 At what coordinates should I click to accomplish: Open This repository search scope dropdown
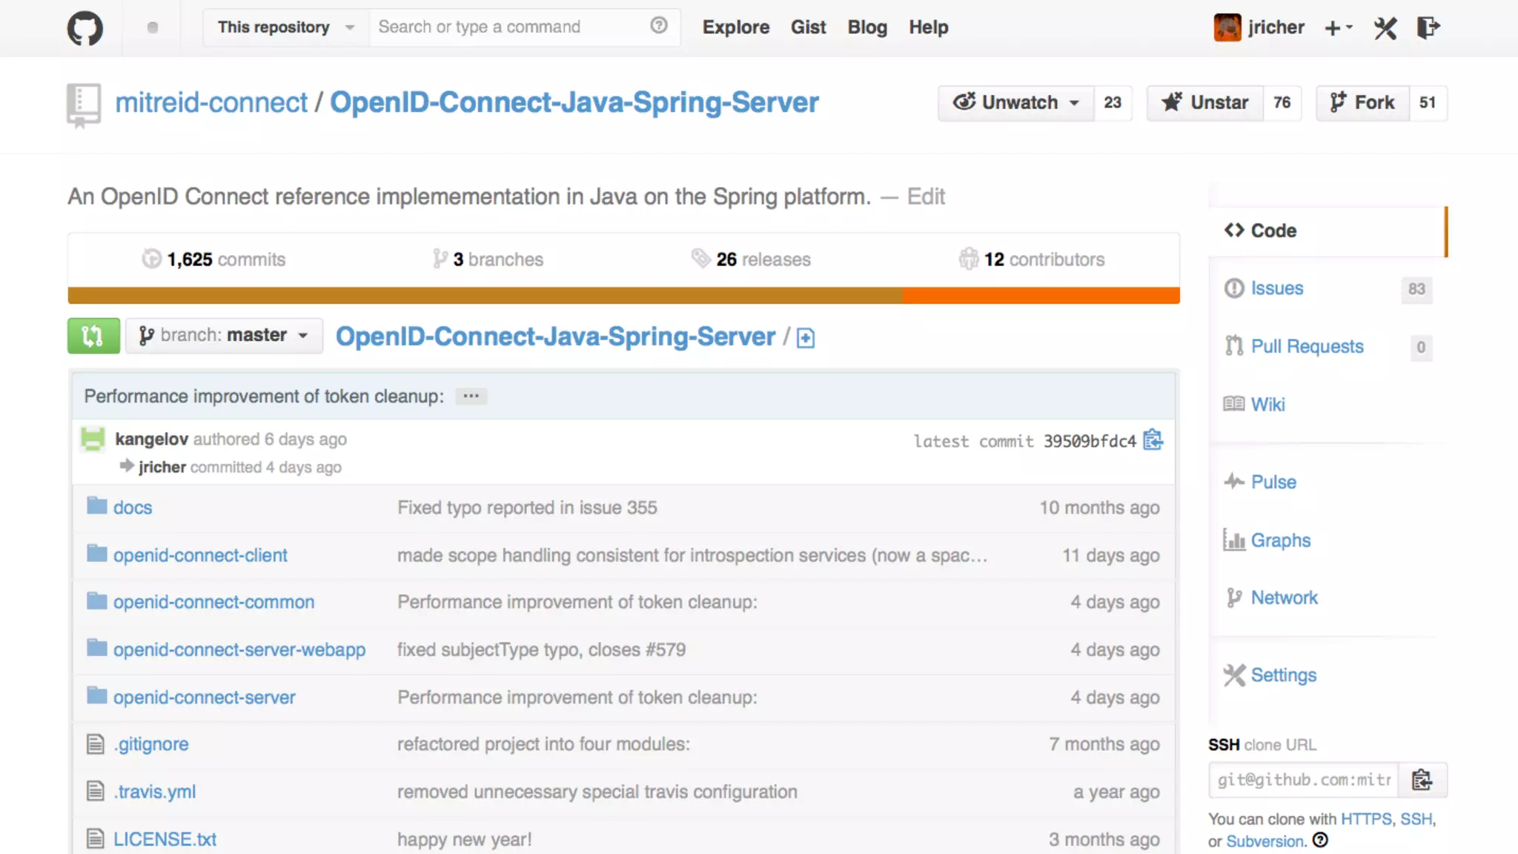285,27
